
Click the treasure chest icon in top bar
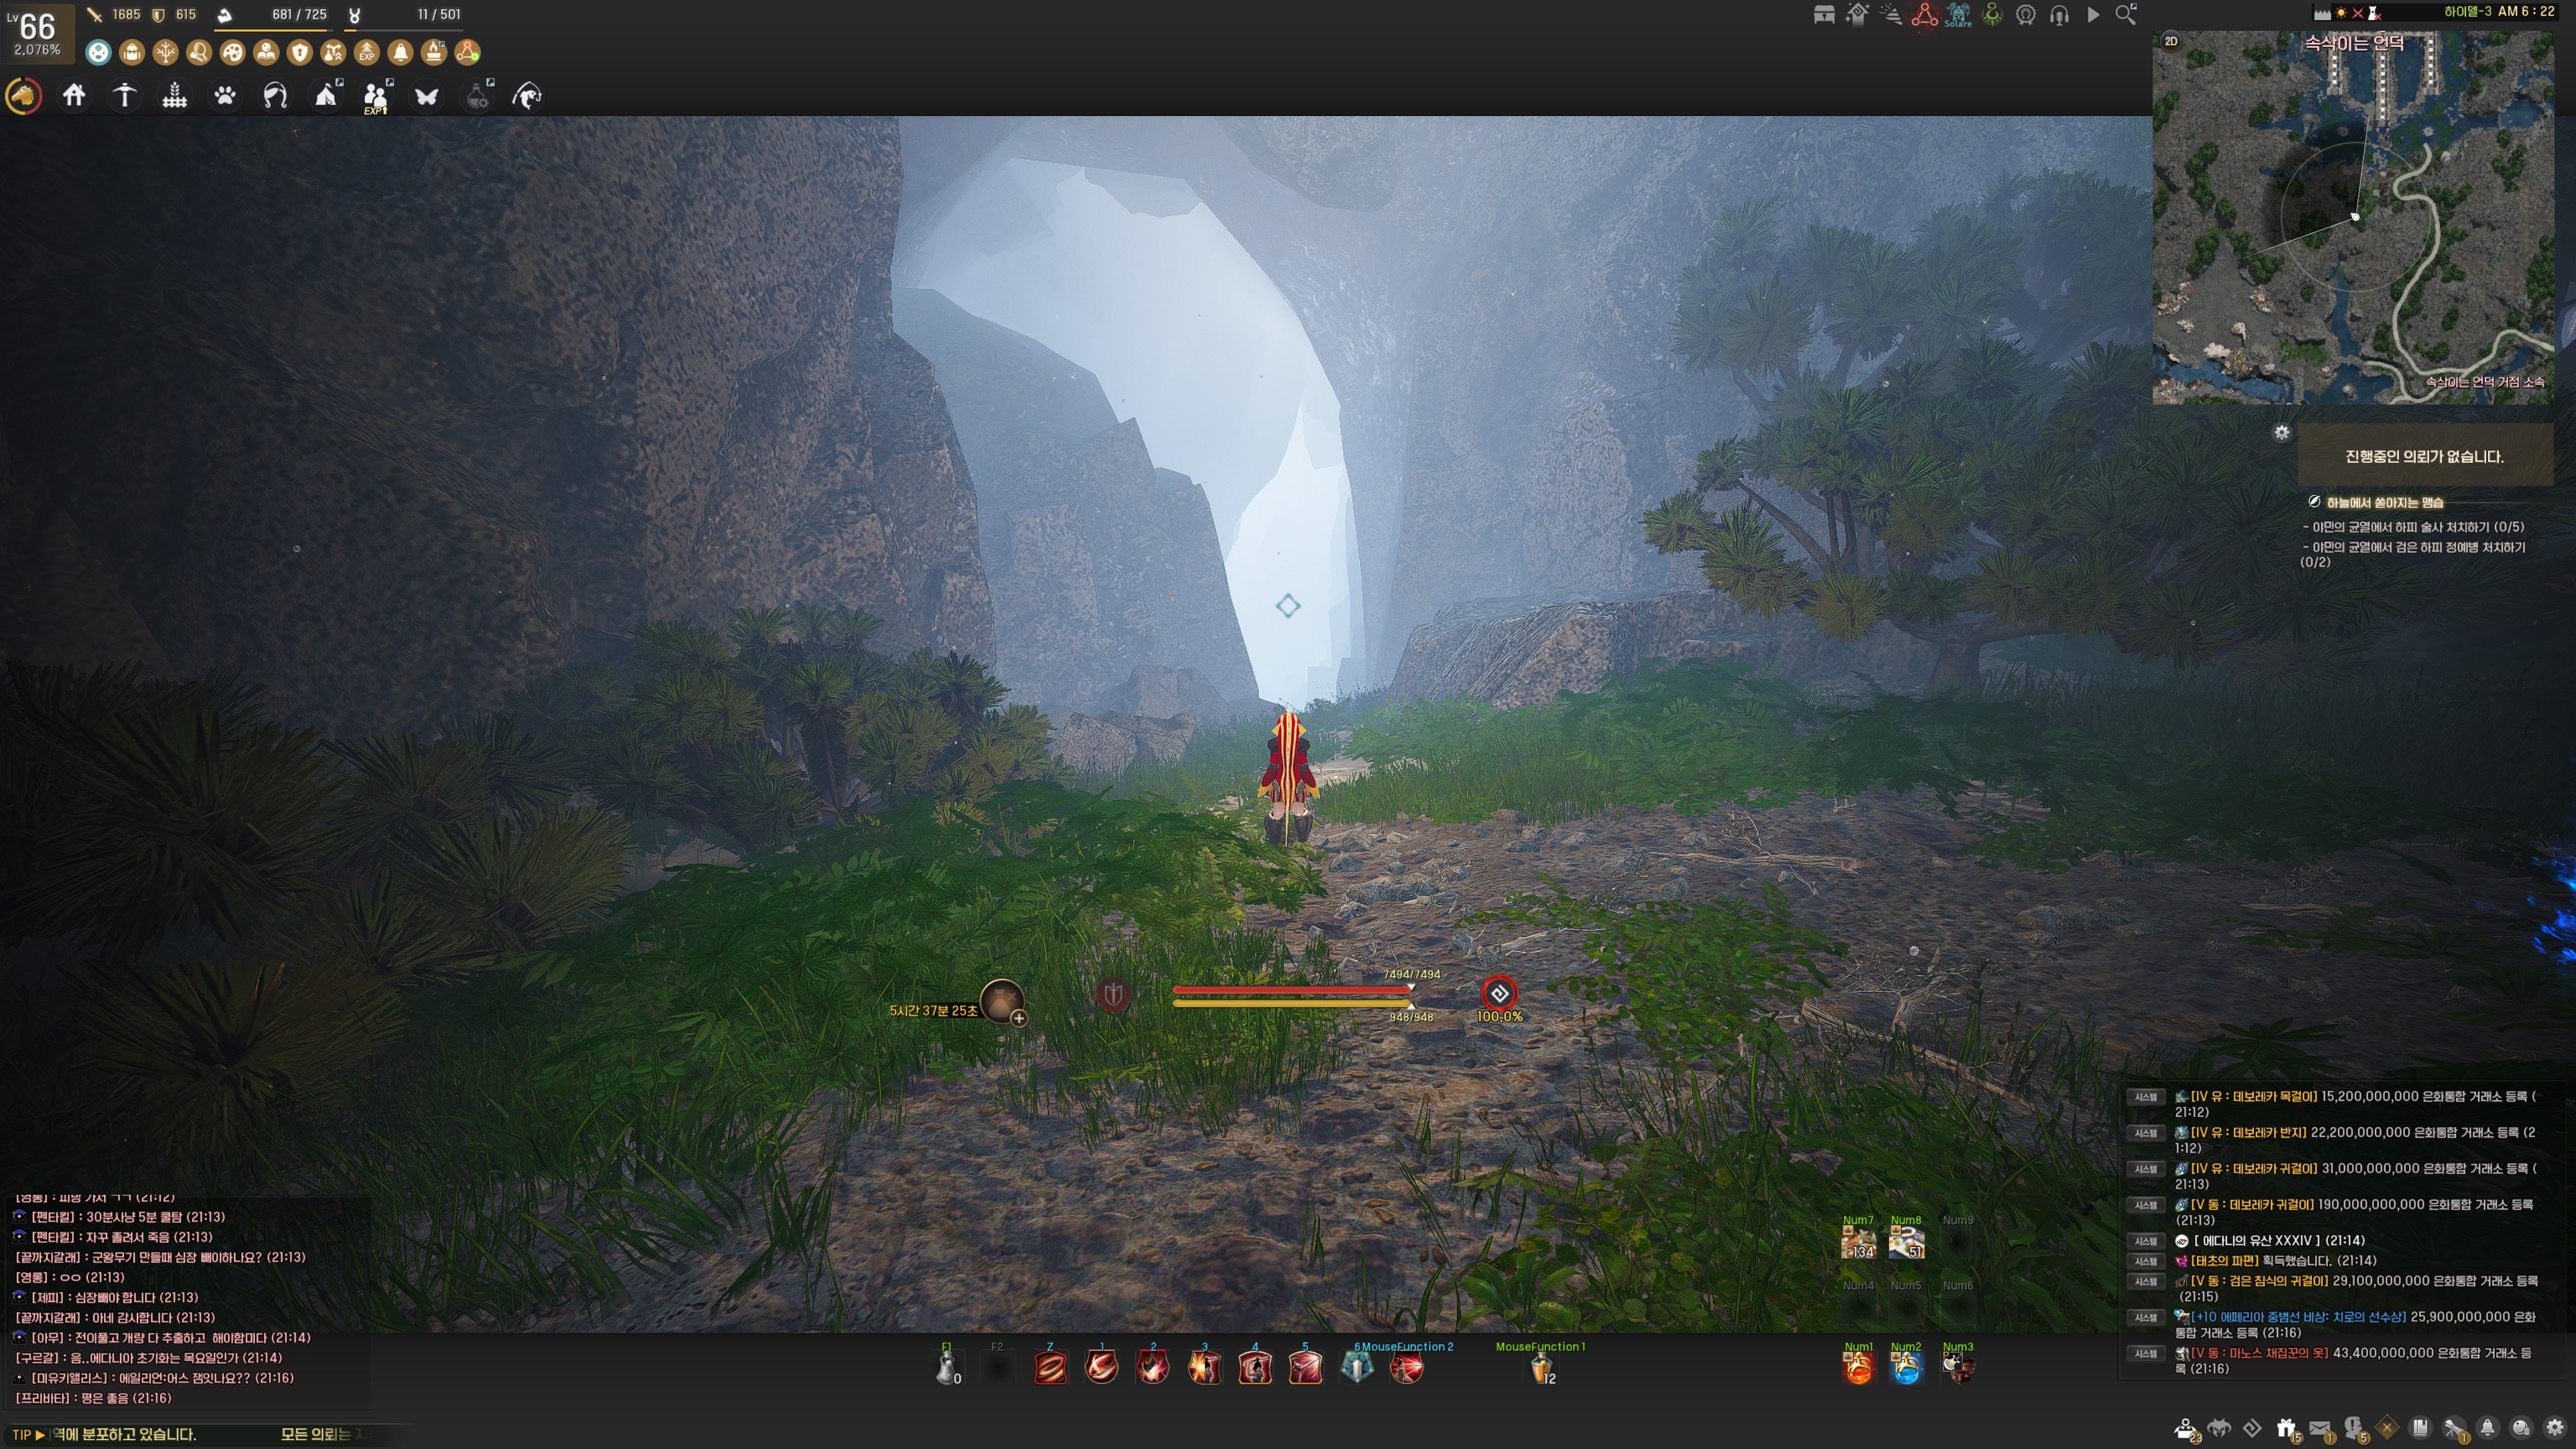[x=1824, y=15]
